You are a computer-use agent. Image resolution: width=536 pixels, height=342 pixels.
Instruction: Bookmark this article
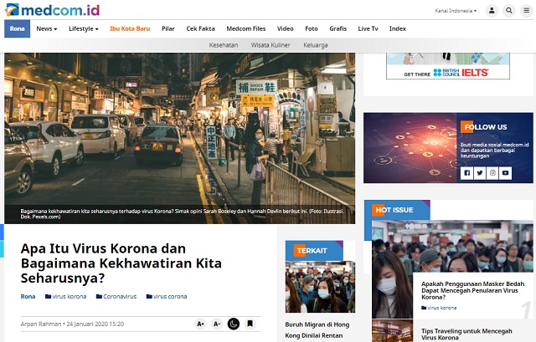pos(250,324)
